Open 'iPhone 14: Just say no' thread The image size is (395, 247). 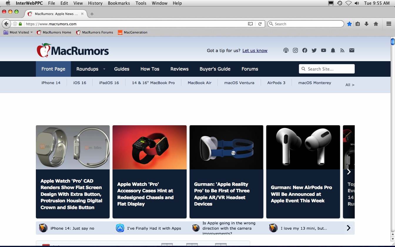tap(72, 228)
